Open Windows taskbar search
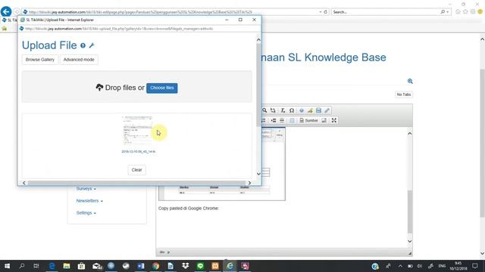This screenshot has height=272, width=485. click(22, 266)
